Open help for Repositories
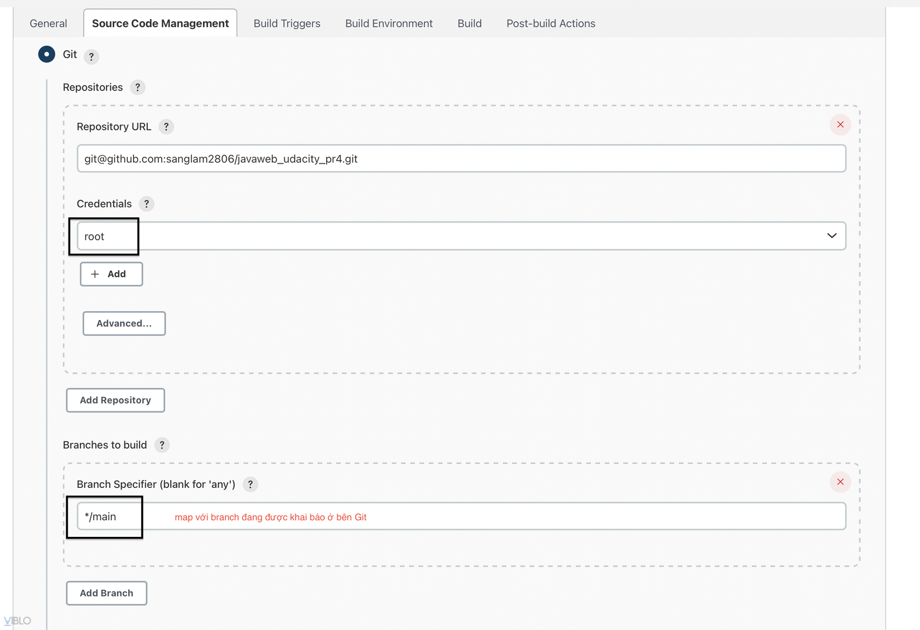Screen dimensions: 920x630 click(138, 88)
